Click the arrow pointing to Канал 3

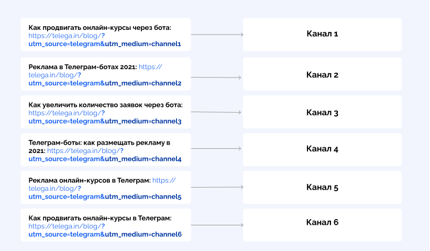pyautogui.click(x=216, y=112)
